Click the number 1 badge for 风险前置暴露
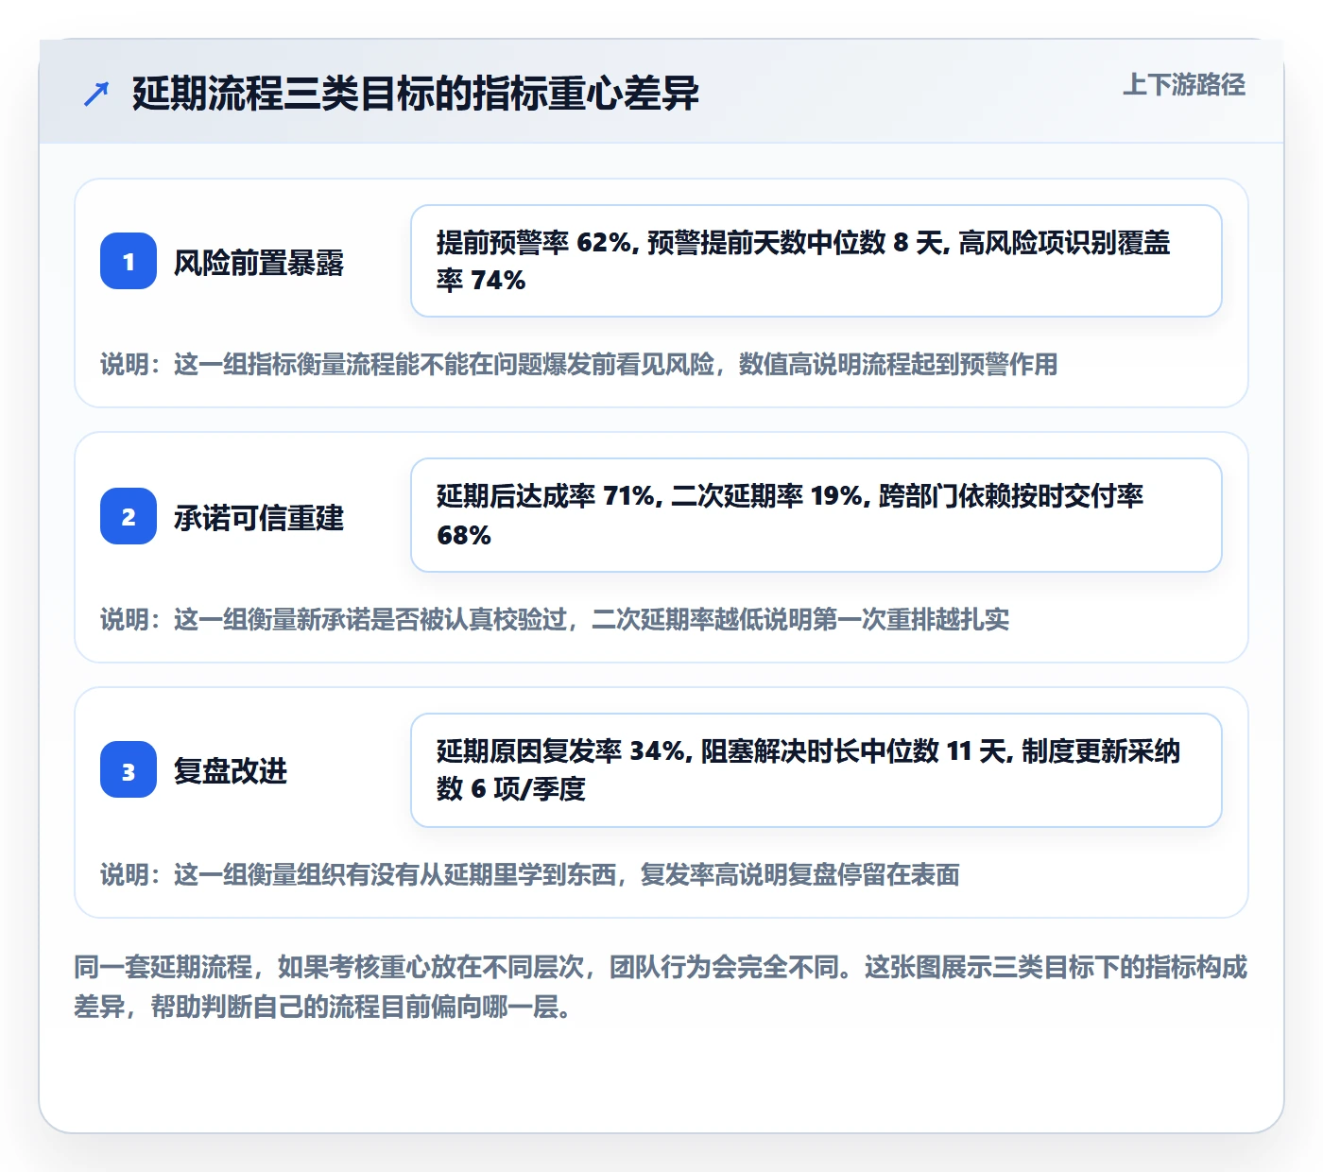The image size is (1323, 1172). [129, 261]
